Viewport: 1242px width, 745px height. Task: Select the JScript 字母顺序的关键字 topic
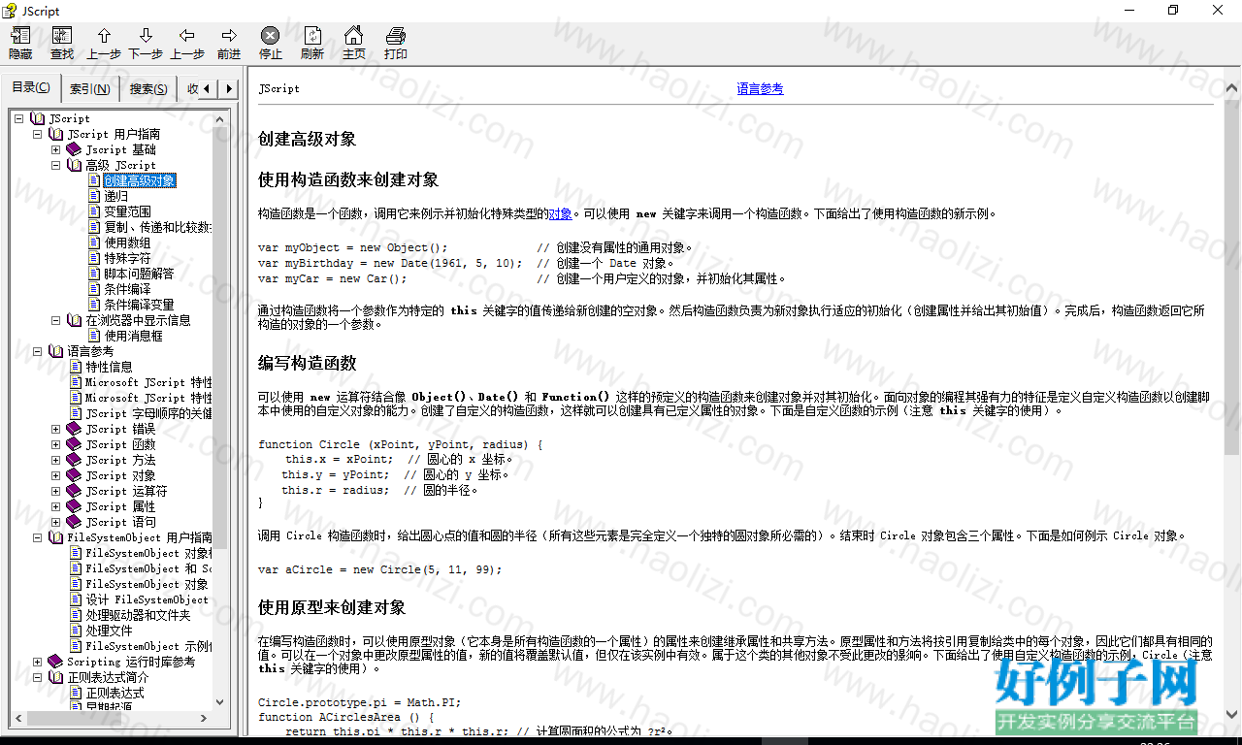[x=148, y=413]
